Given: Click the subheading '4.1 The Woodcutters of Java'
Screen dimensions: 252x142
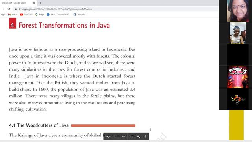Looking at the screenshot, I should coord(39,125).
